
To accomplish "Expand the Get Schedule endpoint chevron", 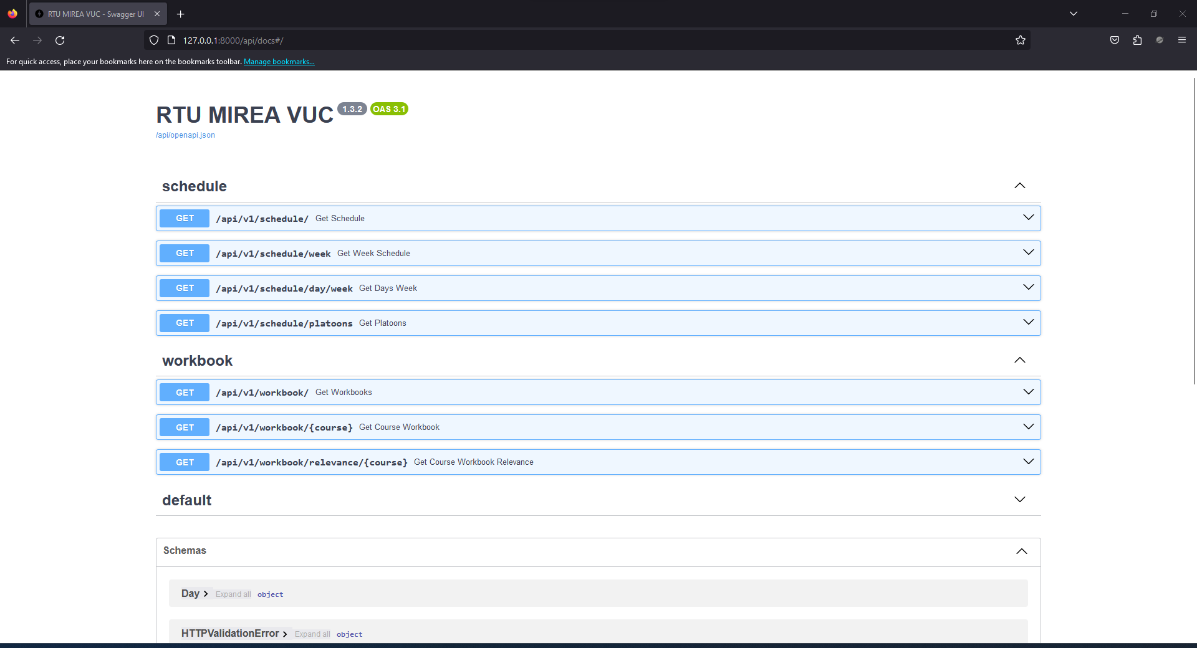I will point(1029,217).
